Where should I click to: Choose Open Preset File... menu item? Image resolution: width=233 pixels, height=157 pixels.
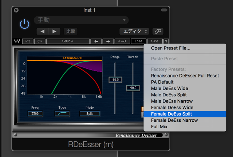point(185,48)
